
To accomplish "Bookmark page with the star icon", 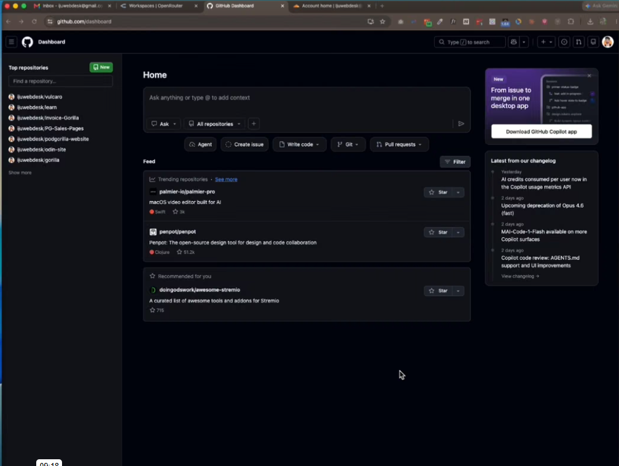I will (383, 21).
